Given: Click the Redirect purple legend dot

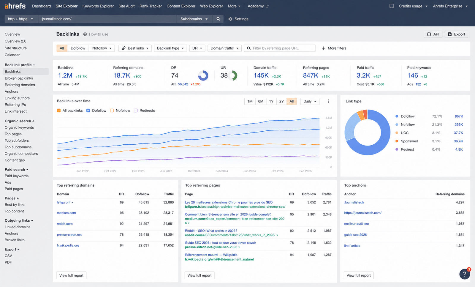Looking at the screenshot, I should coord(397,149).
